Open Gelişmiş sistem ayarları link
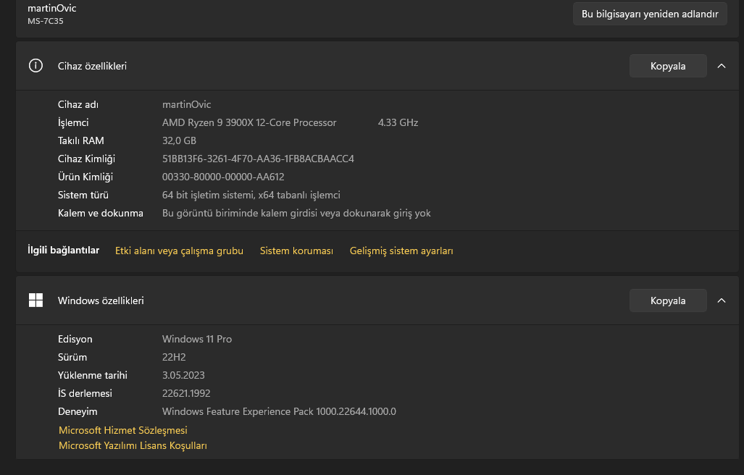The image size is (744, 475). point(401,251)
